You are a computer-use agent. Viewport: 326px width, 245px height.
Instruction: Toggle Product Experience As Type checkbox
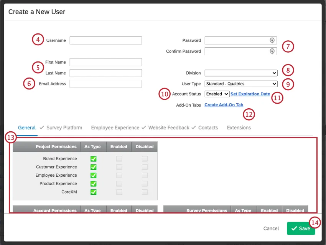tap(93, 184)
